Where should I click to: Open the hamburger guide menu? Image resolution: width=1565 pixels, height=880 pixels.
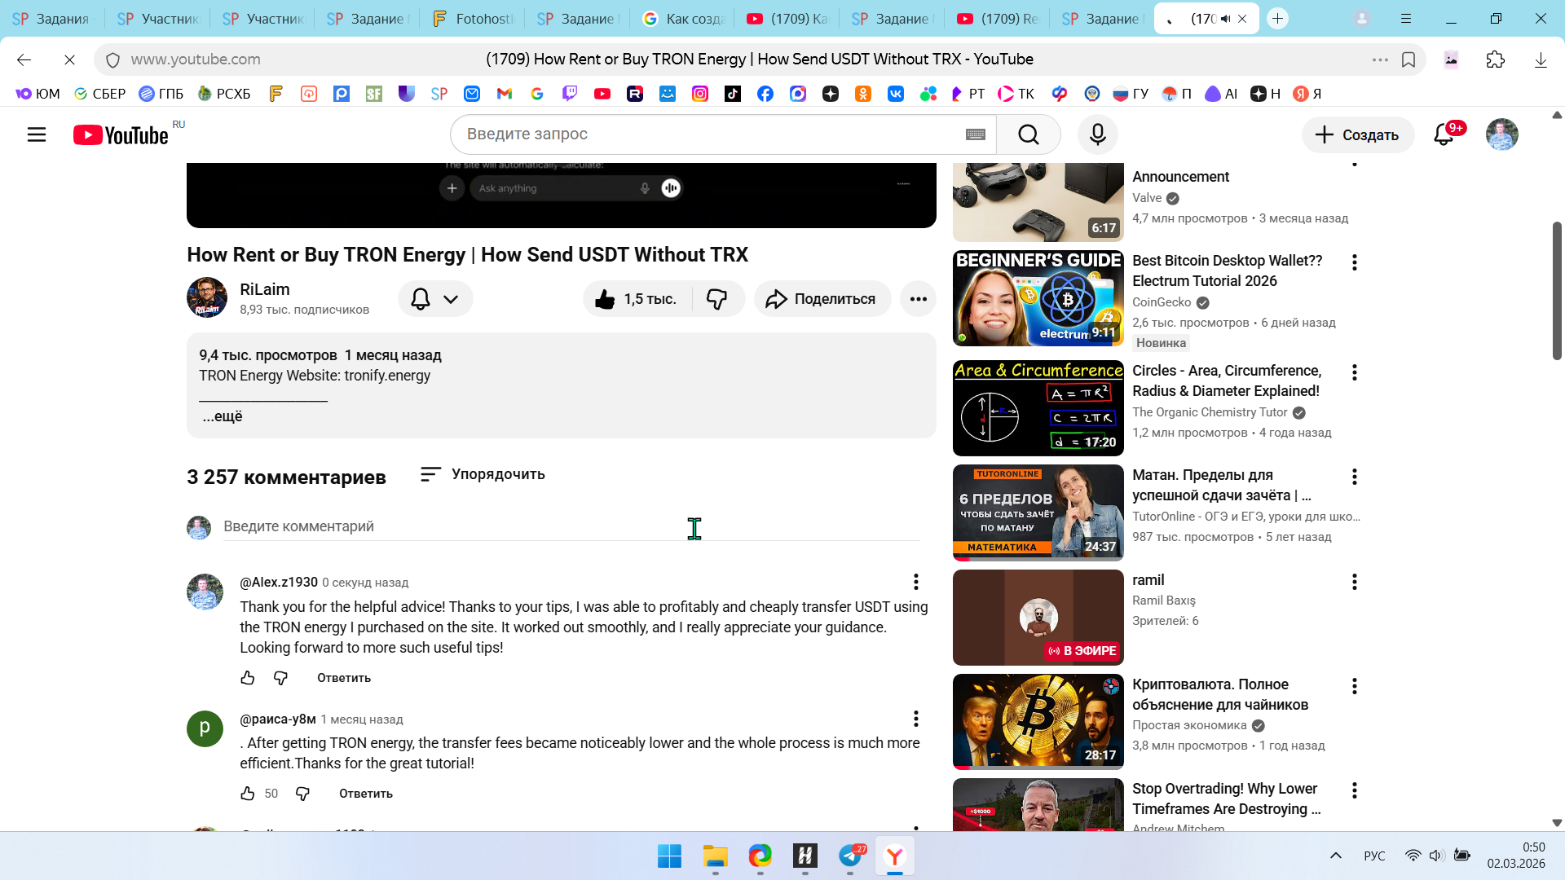[37, 134]
